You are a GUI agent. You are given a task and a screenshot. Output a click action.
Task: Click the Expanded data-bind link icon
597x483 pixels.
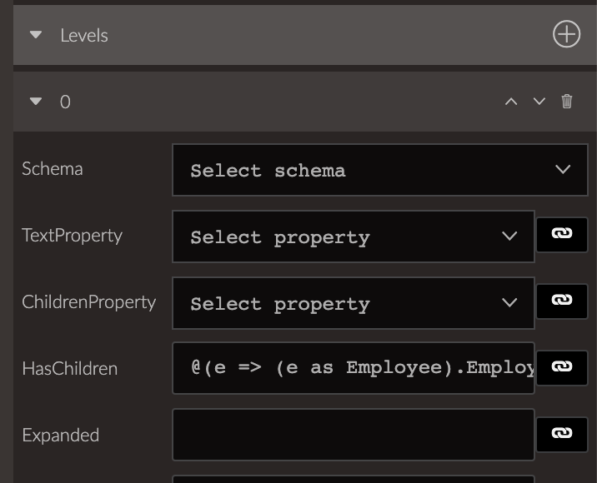click(x=562, y=435)
